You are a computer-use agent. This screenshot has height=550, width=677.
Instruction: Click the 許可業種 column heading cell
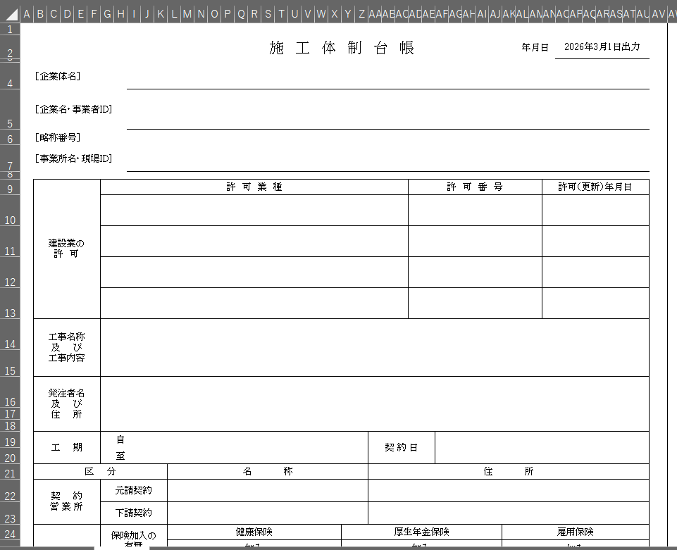(254, 187)
